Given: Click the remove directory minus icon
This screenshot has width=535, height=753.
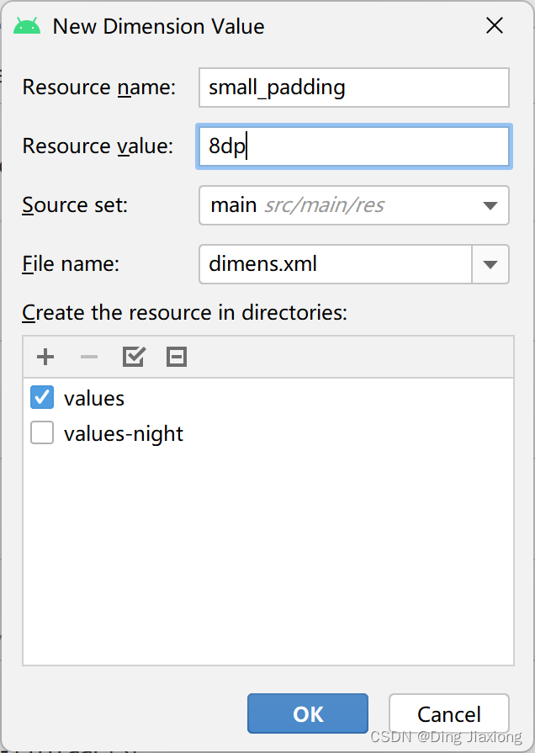Looking at the screenshot, I should tap(89, 357).
